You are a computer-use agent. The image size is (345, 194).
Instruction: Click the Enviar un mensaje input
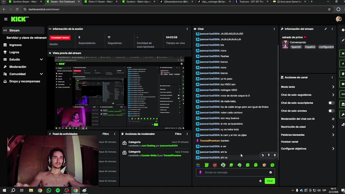pyautogui.click(x=236, y=172)
